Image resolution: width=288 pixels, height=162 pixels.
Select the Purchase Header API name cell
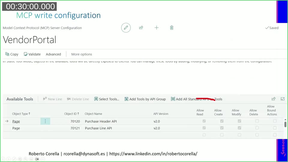101,121
